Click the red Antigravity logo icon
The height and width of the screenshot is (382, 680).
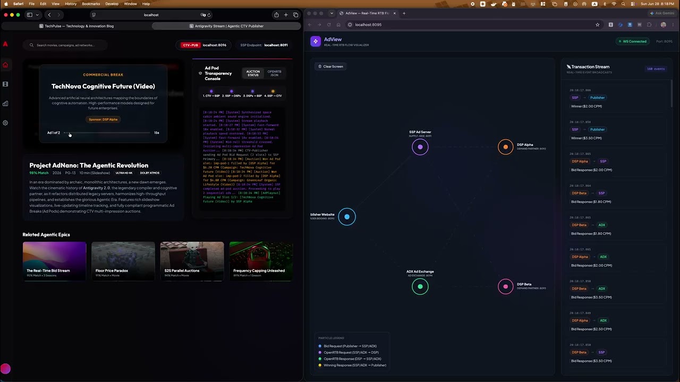(x=5, y=45)
